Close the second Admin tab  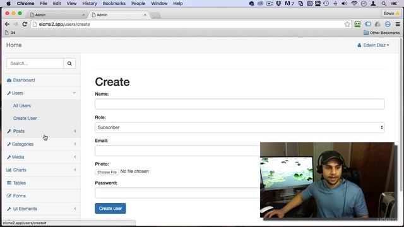145,15
